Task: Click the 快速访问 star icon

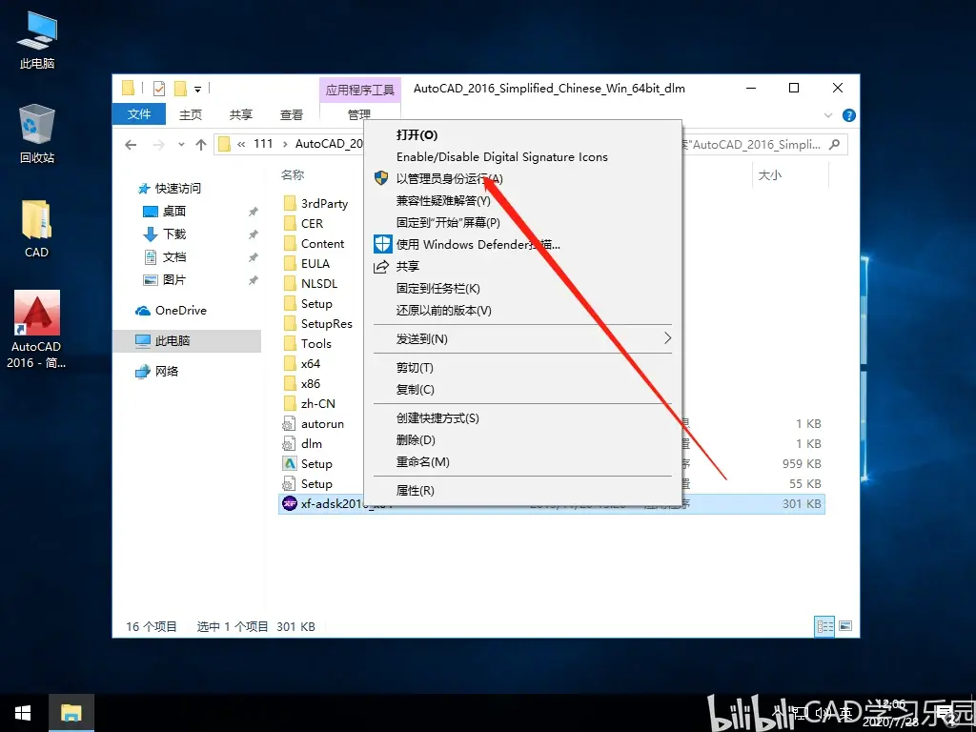Action: tap(144, 188)
